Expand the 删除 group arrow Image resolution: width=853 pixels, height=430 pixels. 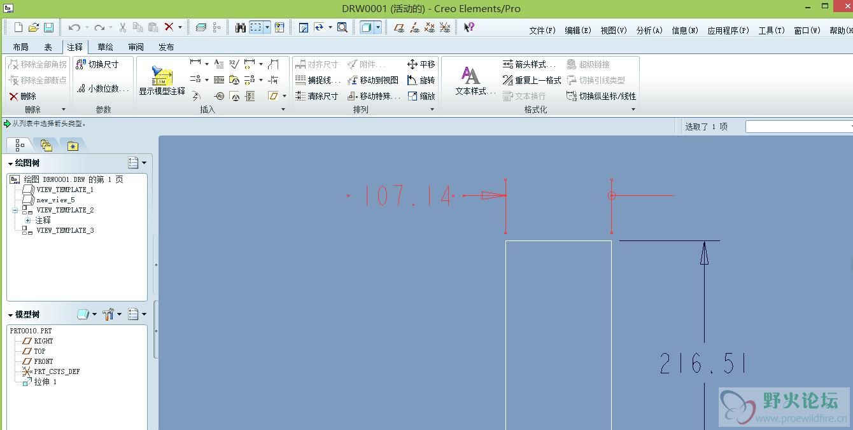(63, 109)
